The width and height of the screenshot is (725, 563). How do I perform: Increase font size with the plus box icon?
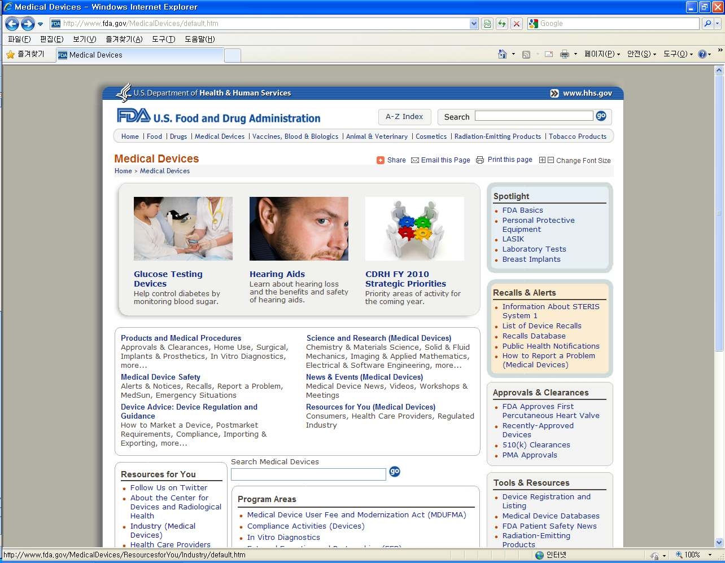(x=543, y=160)
